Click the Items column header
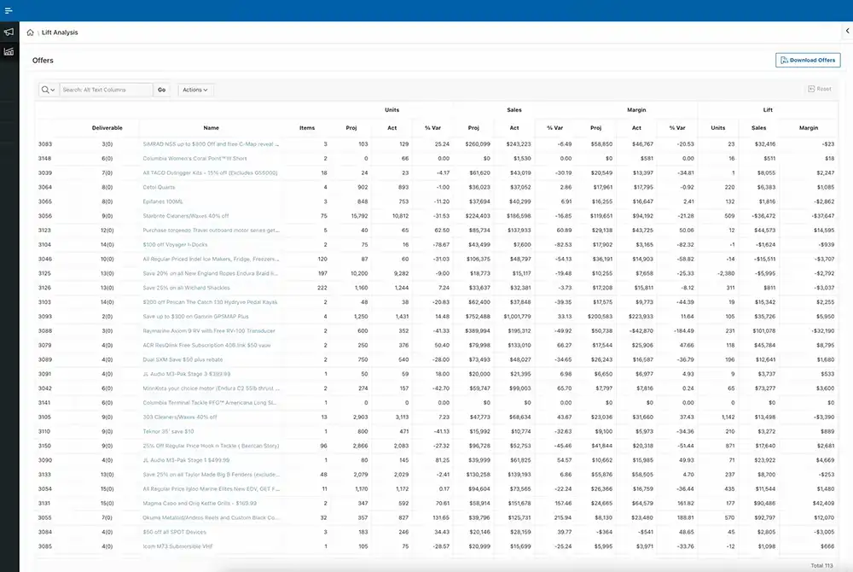Viewport: 853px width, 572px height. (x=307, y=128)
